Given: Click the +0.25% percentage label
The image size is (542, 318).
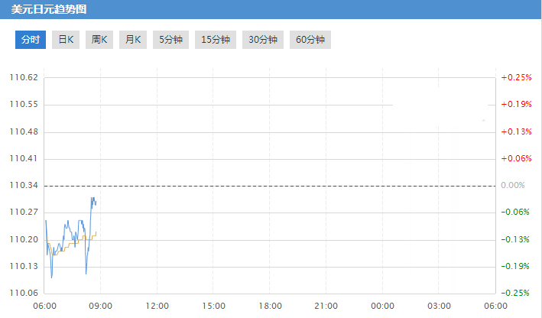Looking at the screenshot, I should tap(516, 78).
